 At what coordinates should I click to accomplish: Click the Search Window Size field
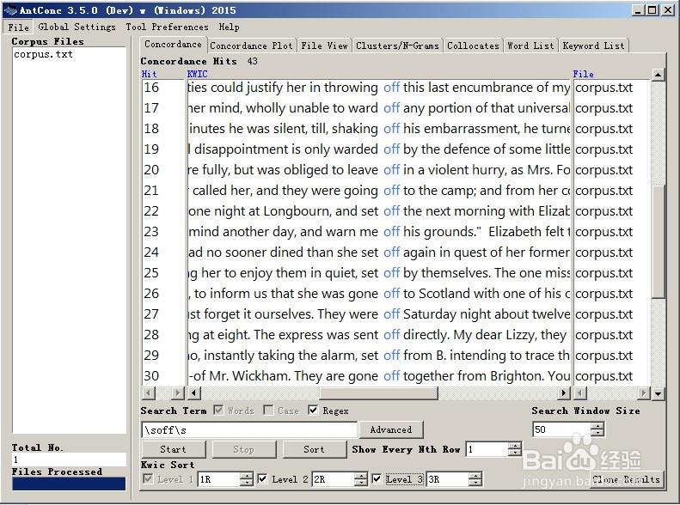tap(561, 429)
